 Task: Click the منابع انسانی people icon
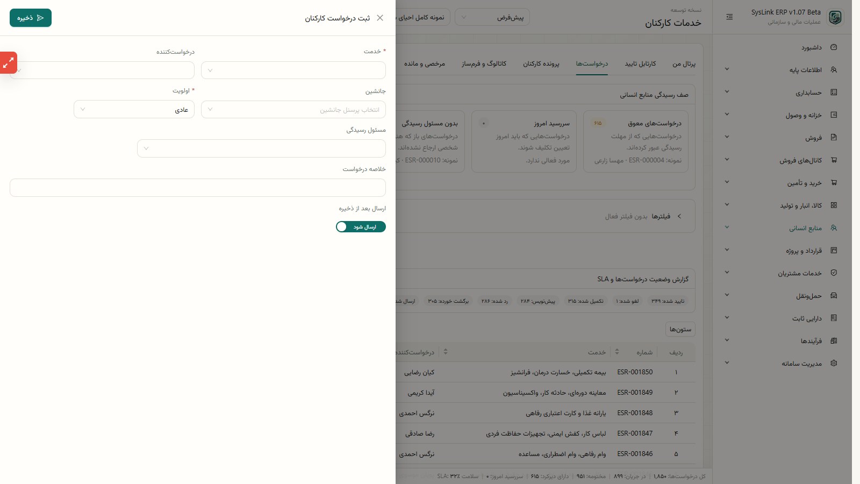tap(834, 228)
